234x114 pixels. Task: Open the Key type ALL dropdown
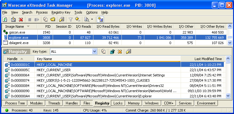point(94,52)
